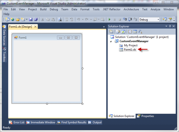
Task: Show the Immediate Window panel
Action: tap(40, 122)
